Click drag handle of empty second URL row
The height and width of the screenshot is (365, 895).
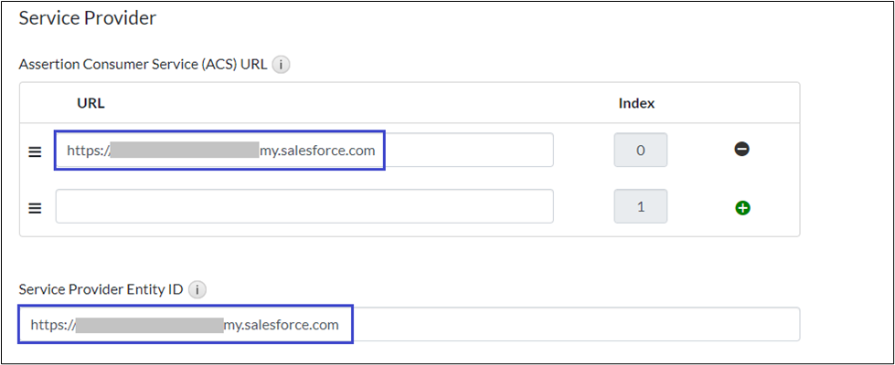[35, 207]
